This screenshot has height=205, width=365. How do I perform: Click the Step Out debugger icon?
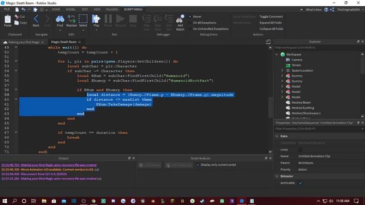click(x=169, y=19)
